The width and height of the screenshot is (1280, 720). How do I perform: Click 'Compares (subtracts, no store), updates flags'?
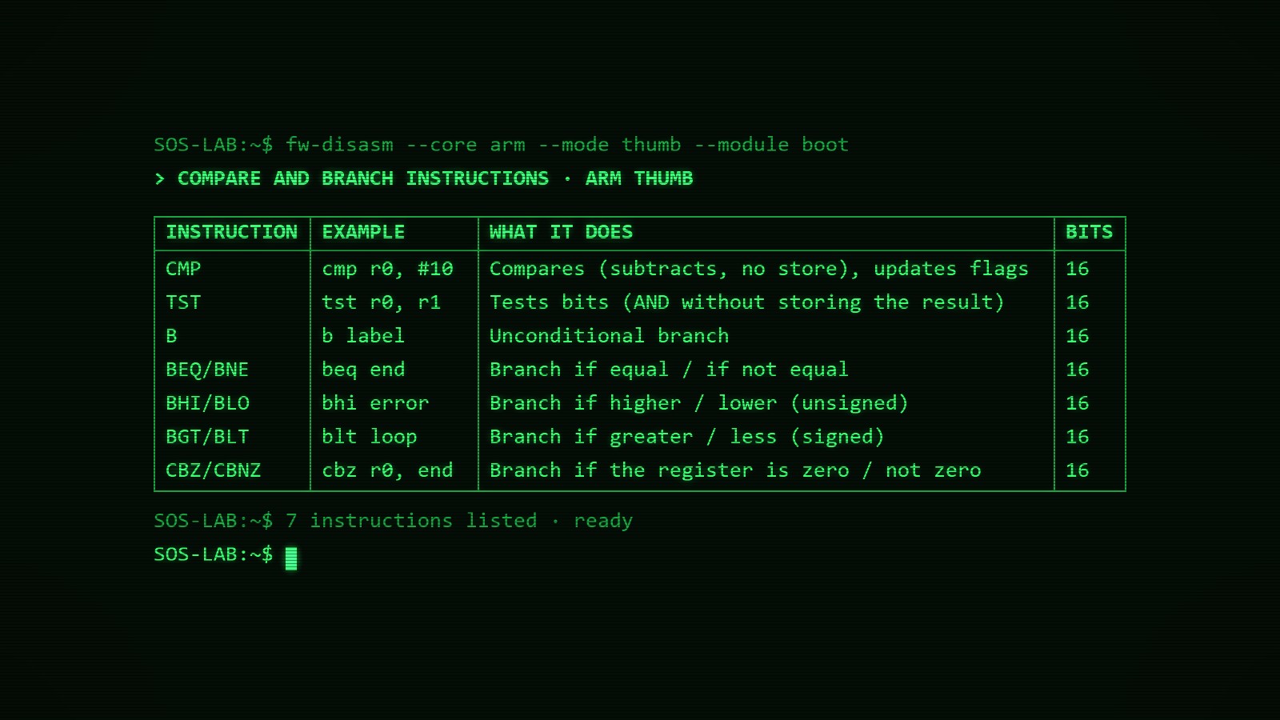[759, 269]
